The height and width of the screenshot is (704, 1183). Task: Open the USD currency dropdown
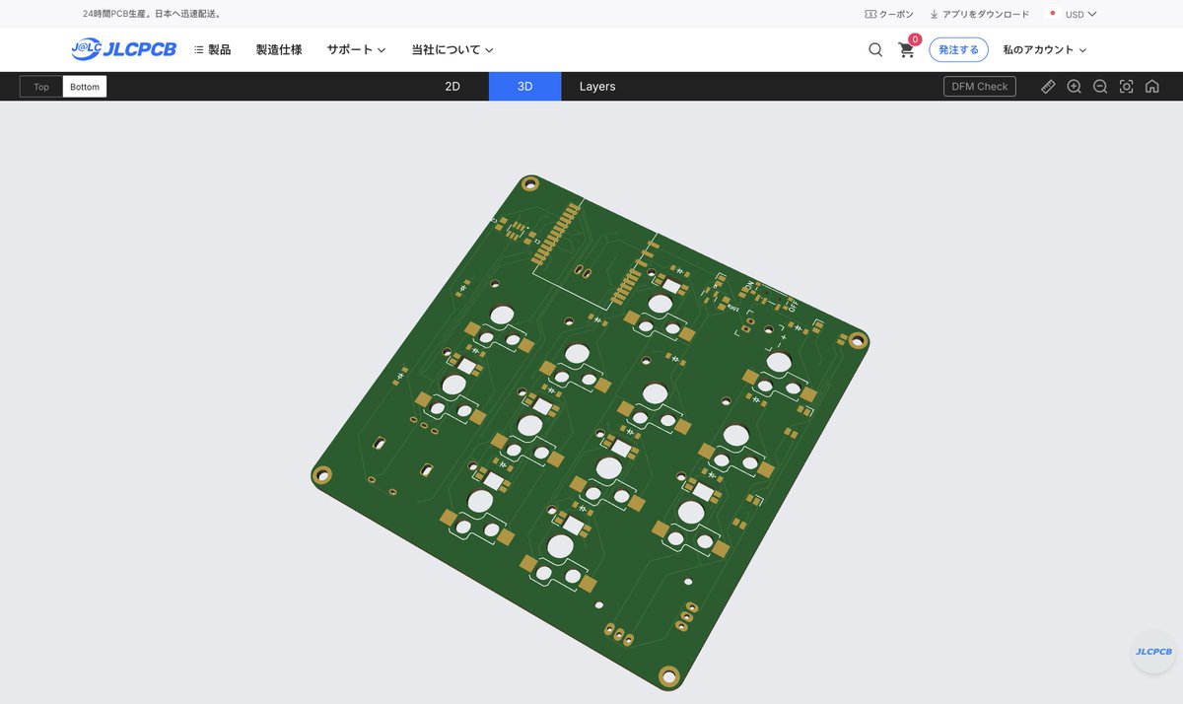(1080, 14)
